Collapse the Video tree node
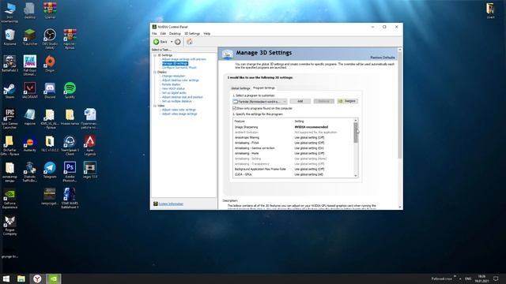This screenshot has width=506, height=284. (x=155, y=106)
